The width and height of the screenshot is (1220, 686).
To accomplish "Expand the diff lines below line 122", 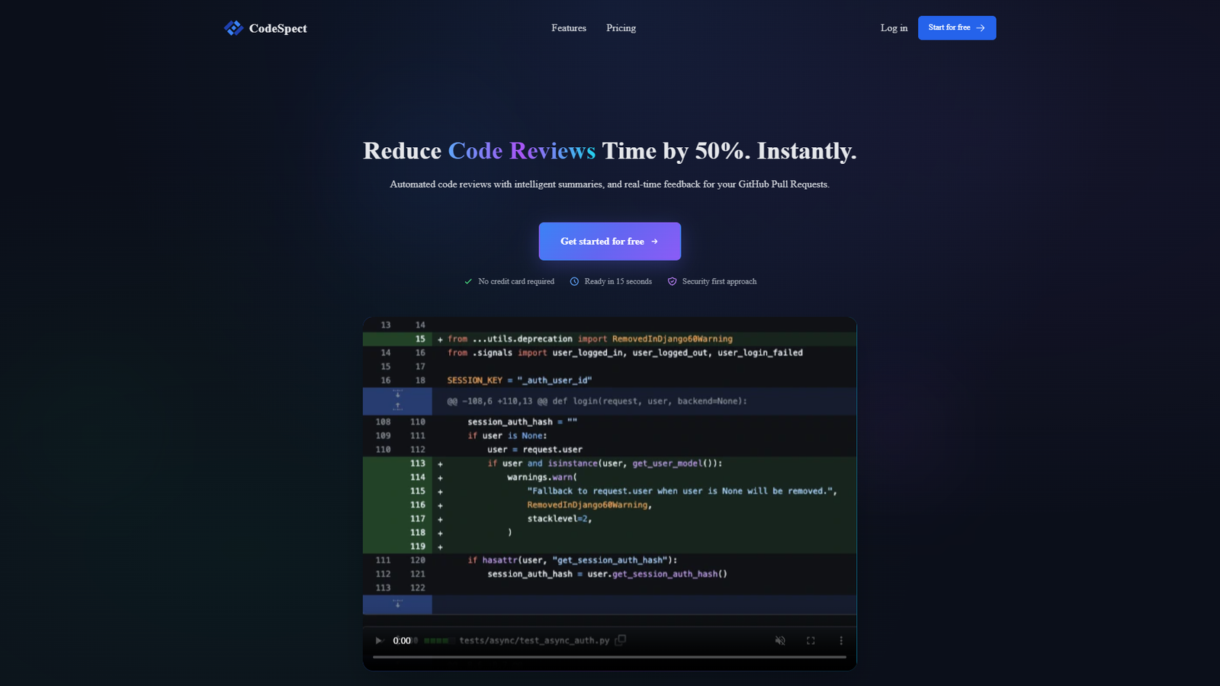I will 397,604.
